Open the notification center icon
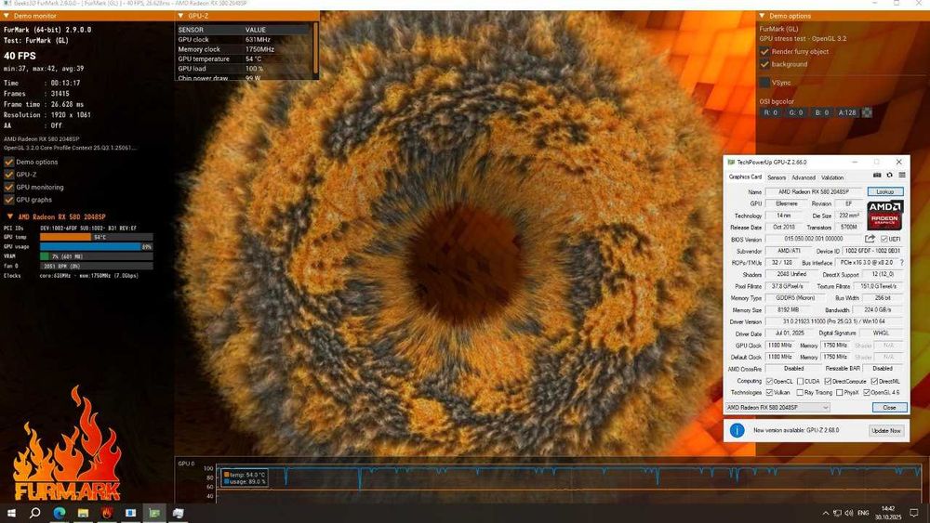Image resolution: width=930 pixels, height=523 pixels. [914, 513]
